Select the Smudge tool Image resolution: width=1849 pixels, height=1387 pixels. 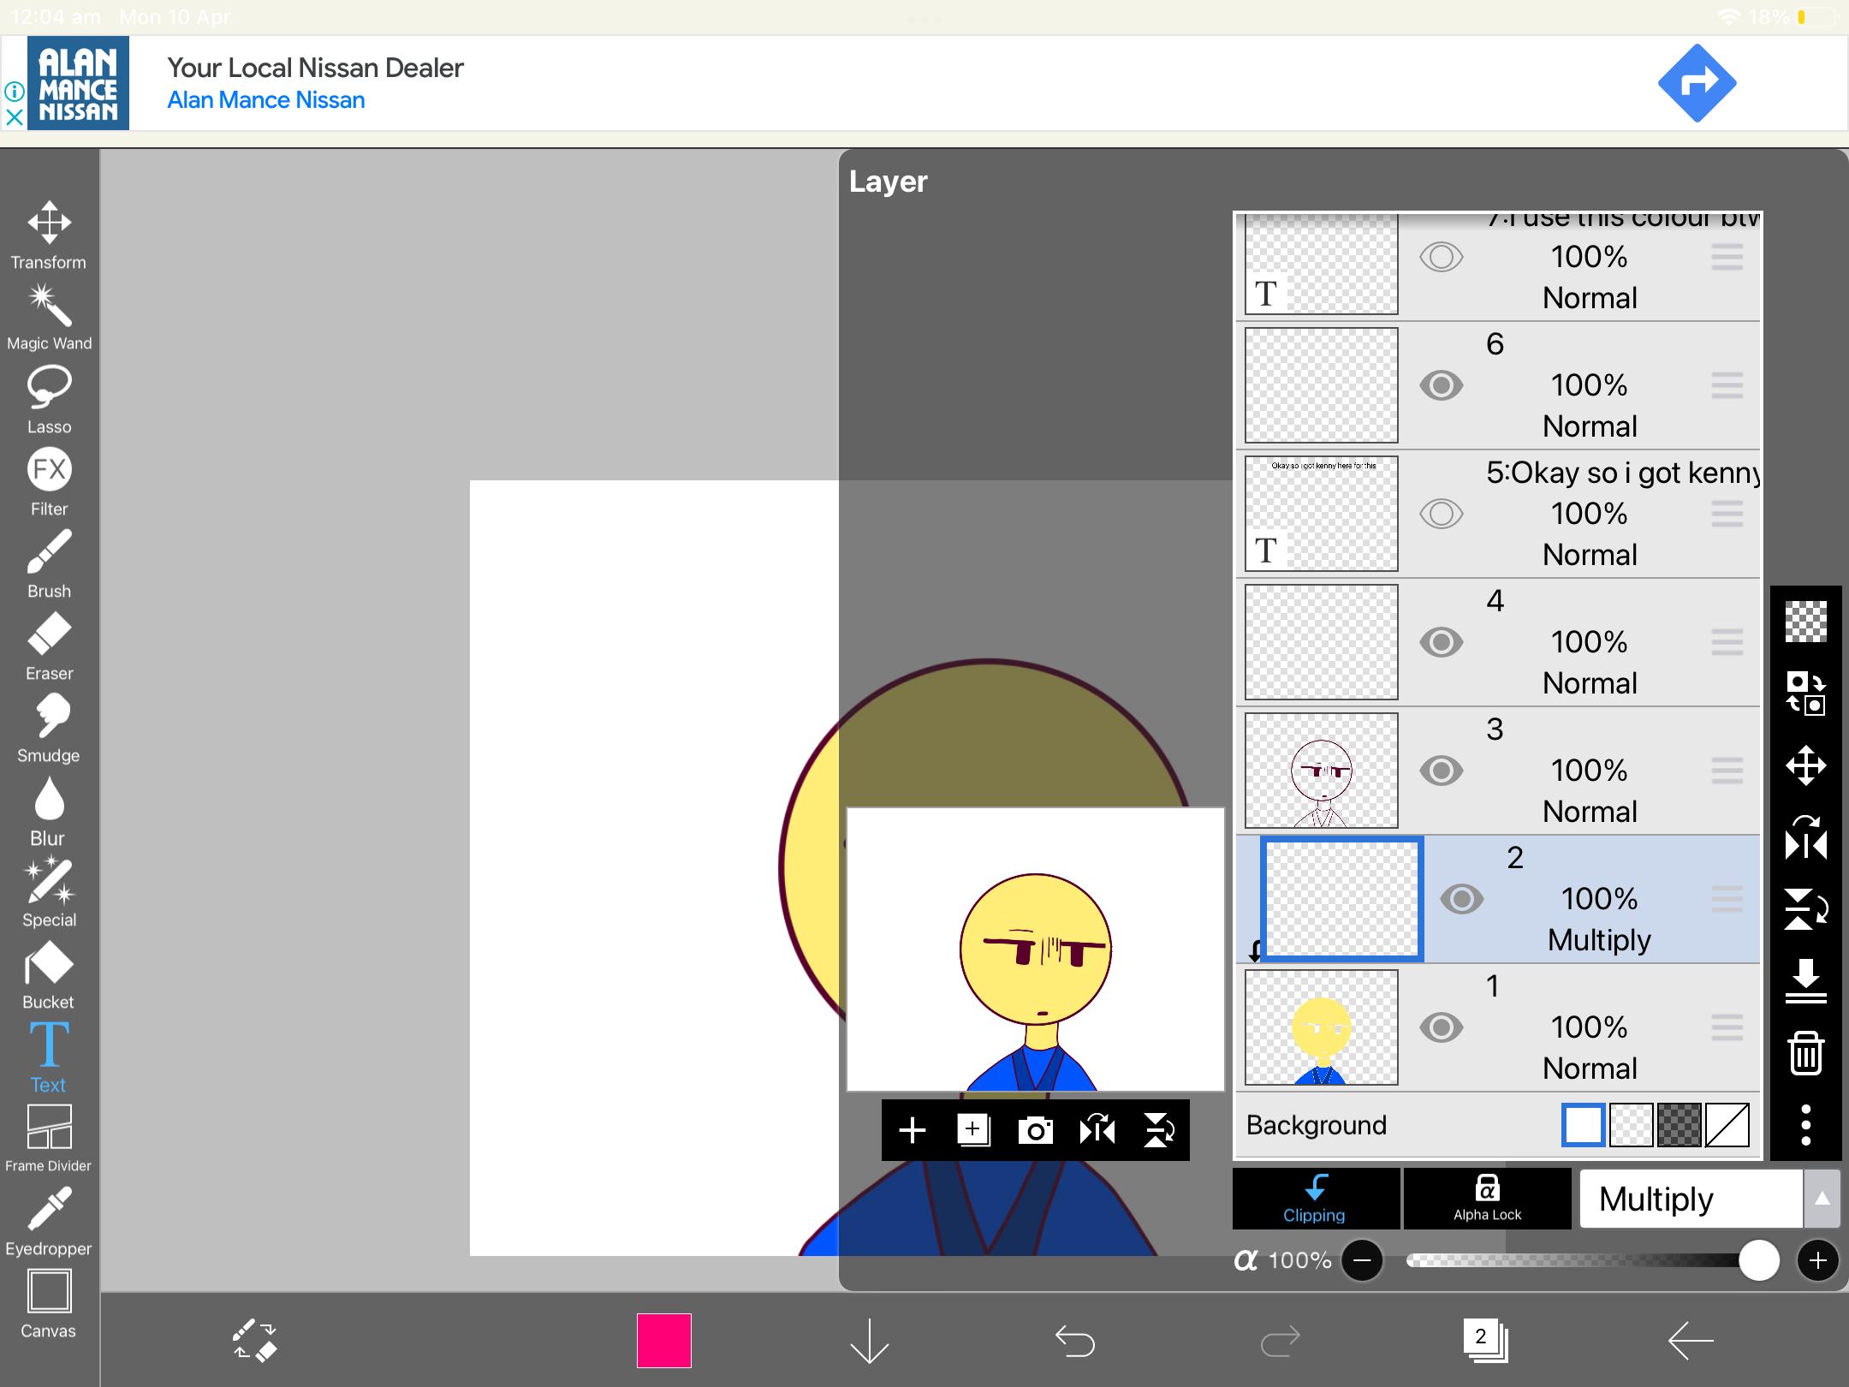point(49,729)
